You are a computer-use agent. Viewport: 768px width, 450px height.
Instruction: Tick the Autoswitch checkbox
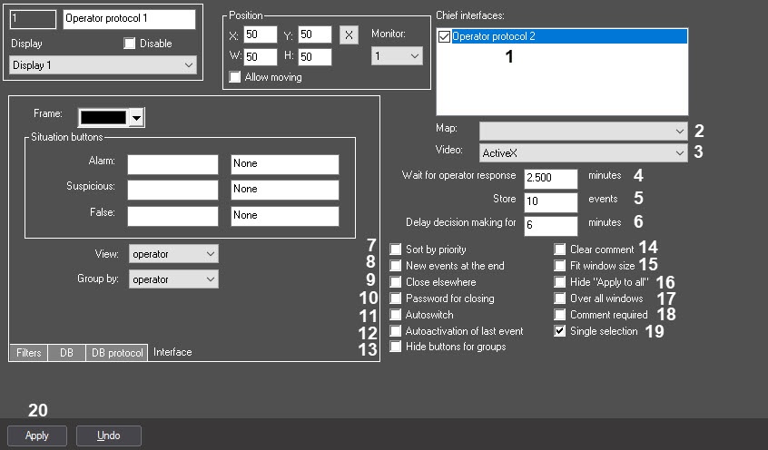coord(396,315)
